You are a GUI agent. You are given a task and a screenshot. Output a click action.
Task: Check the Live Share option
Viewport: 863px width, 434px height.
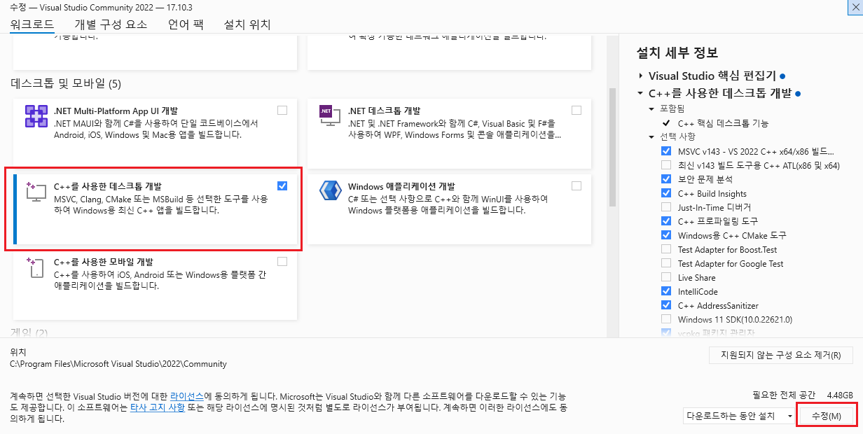point(665,277)
